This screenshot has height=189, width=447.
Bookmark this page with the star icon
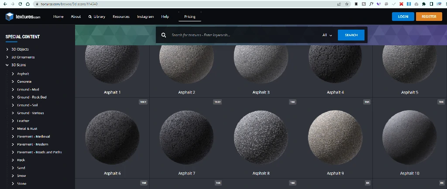pyautogui.click(x=347, y=3)
